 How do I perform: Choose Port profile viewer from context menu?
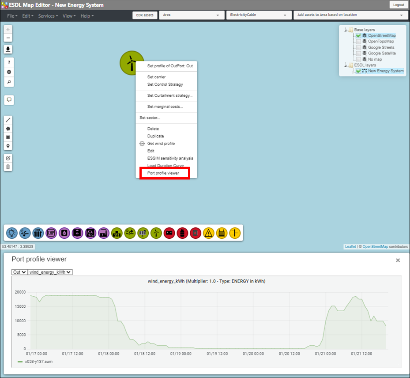point(163,173)
